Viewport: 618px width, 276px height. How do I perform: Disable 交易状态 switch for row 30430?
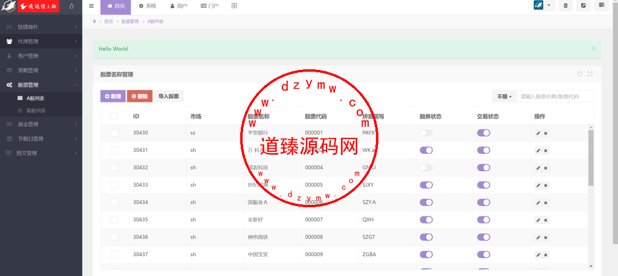pos(483,133)
